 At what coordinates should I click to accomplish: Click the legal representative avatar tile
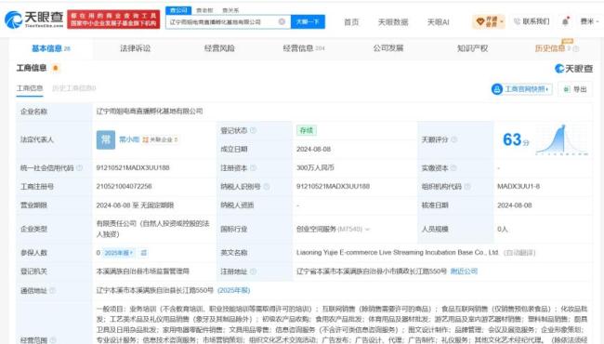(106, 139)
